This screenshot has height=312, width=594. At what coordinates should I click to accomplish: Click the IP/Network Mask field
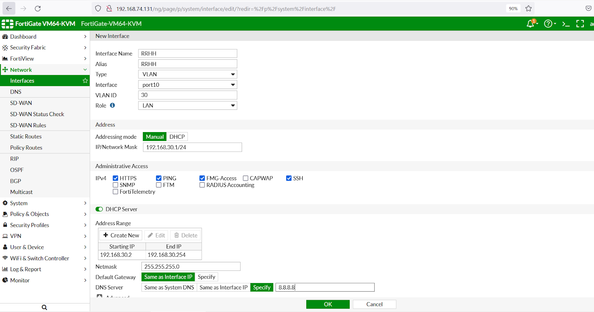click(192, 147)
